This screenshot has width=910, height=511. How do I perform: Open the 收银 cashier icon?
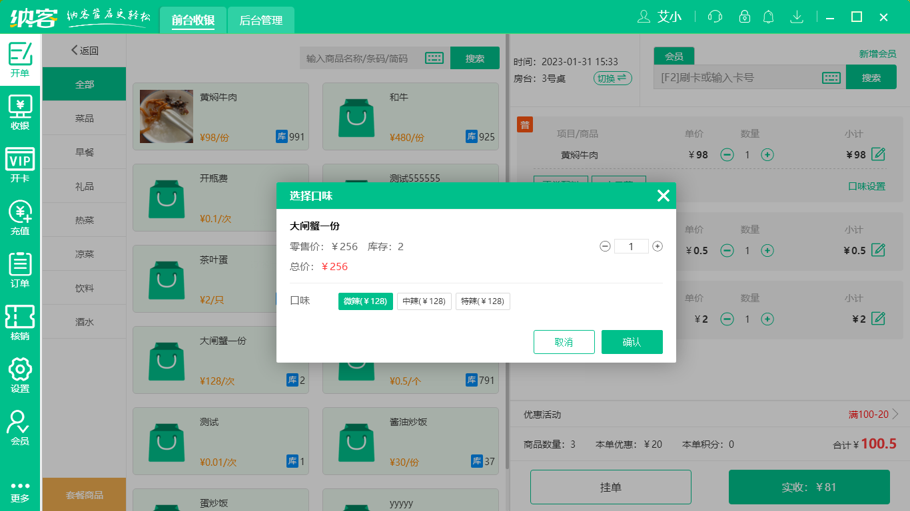point(20,112)
